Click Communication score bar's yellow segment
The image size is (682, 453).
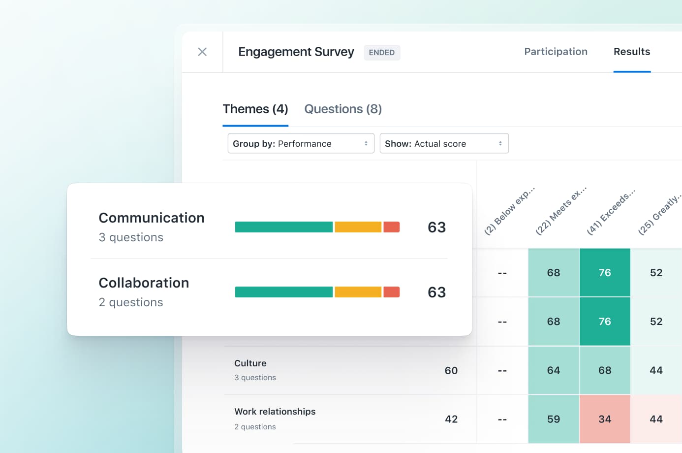(x=358, y=227)
